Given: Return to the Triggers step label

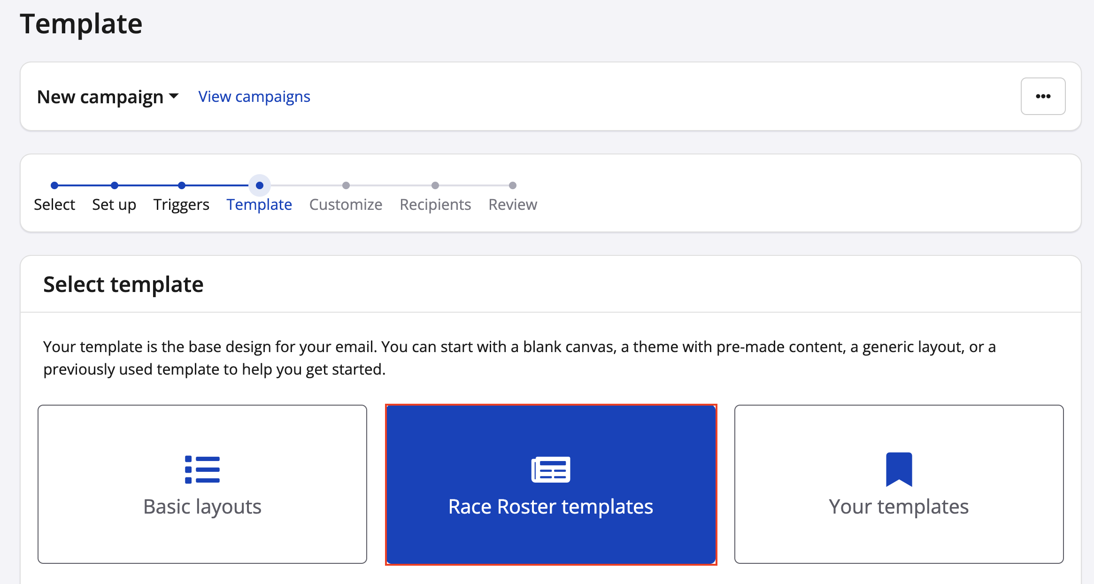Looking at the screenshot, I should tap(181, 205).
